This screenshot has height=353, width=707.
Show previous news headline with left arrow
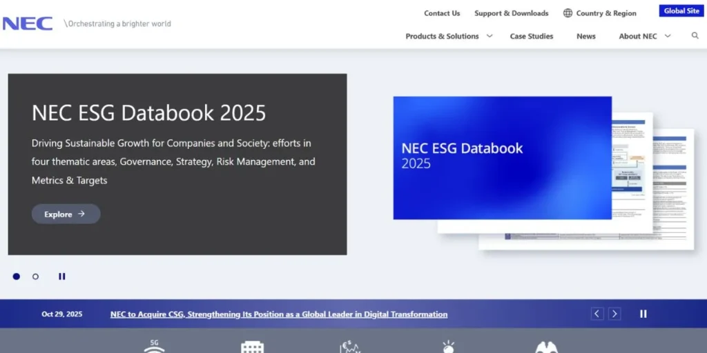[597, 314]
